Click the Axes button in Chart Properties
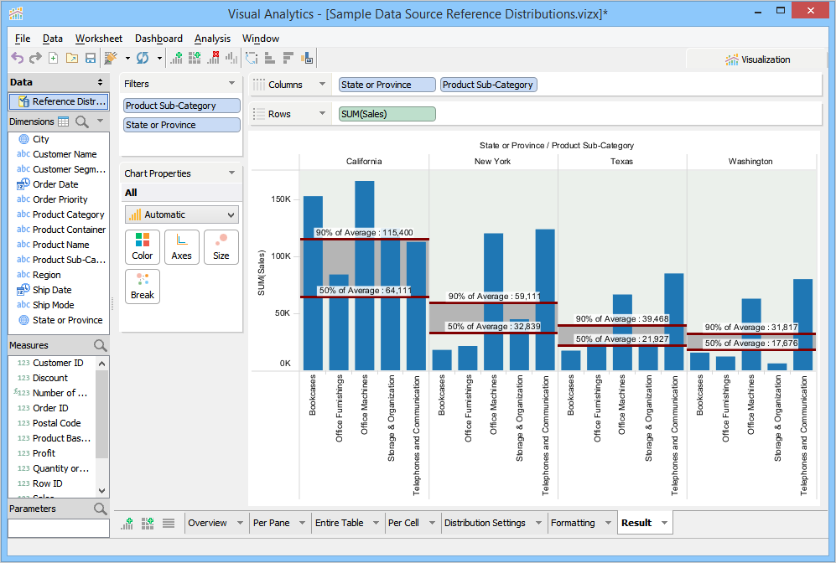The image size is (836, 563). point(182,247)
